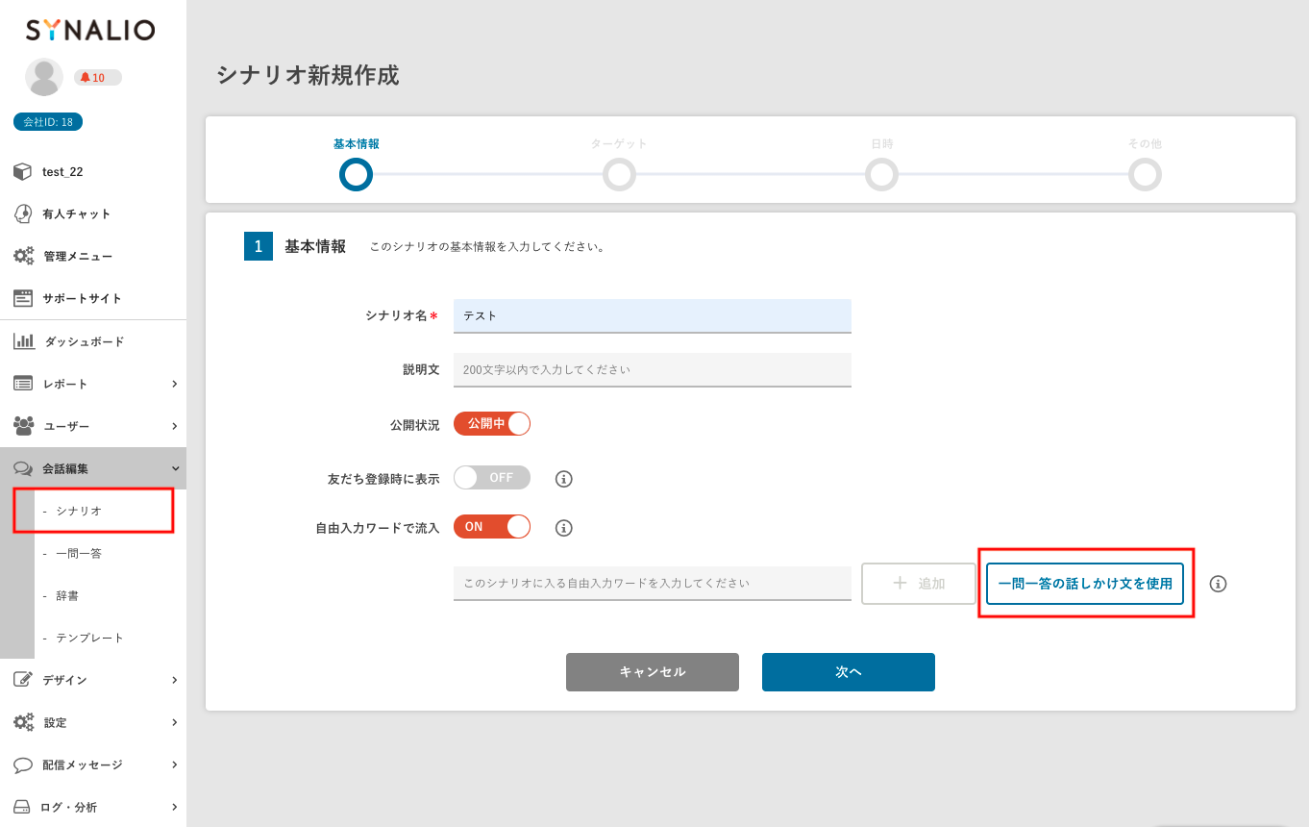Open ダッシュボード chart icon
The height and width of the screenshot is (827, 1309).
tap(24, 341)
